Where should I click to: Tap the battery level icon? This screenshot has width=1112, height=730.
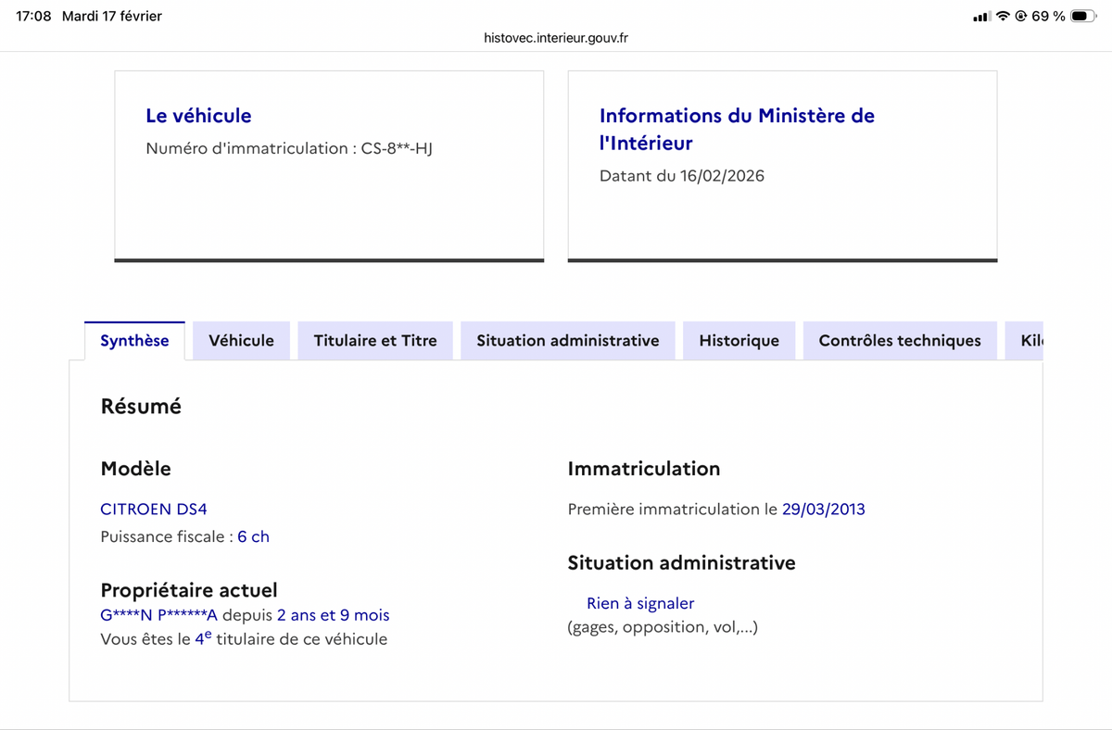click(1083, 17)
